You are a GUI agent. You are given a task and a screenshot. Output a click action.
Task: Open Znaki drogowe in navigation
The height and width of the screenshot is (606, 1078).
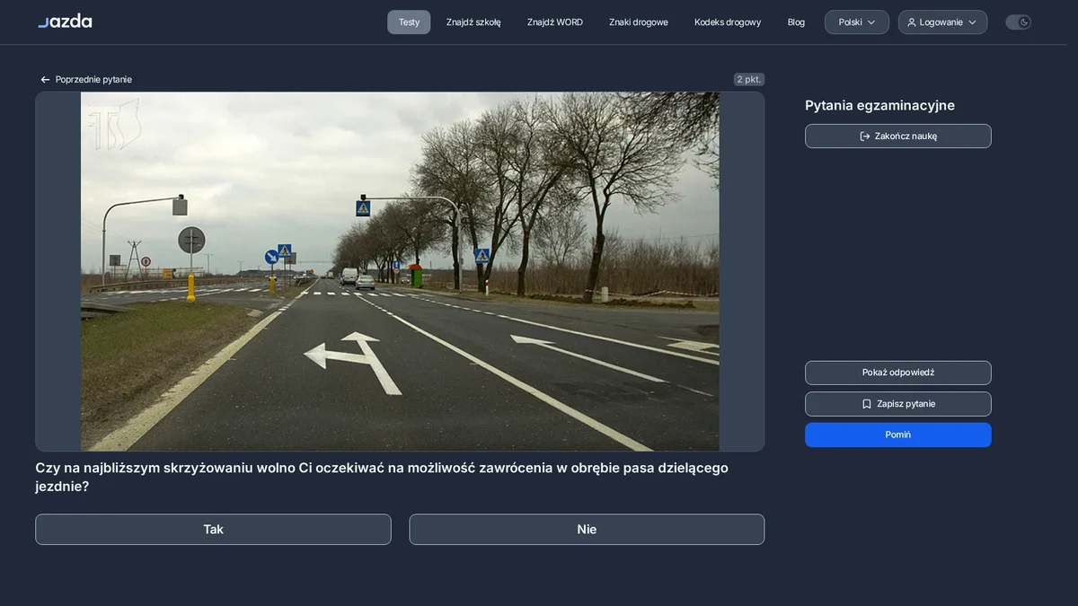[639, 22]
